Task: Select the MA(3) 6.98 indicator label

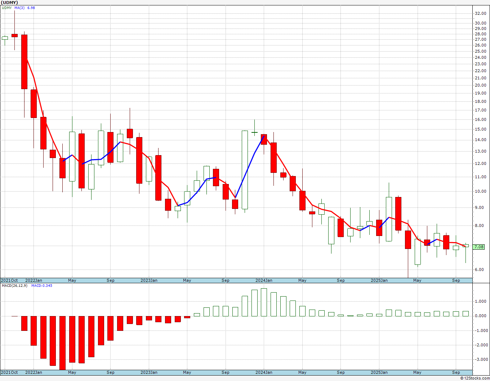Action: point(24,8)
